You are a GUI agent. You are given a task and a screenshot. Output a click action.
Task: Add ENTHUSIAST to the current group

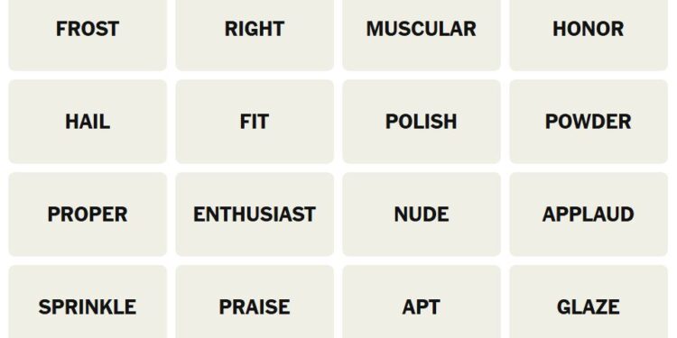point(255,215)
